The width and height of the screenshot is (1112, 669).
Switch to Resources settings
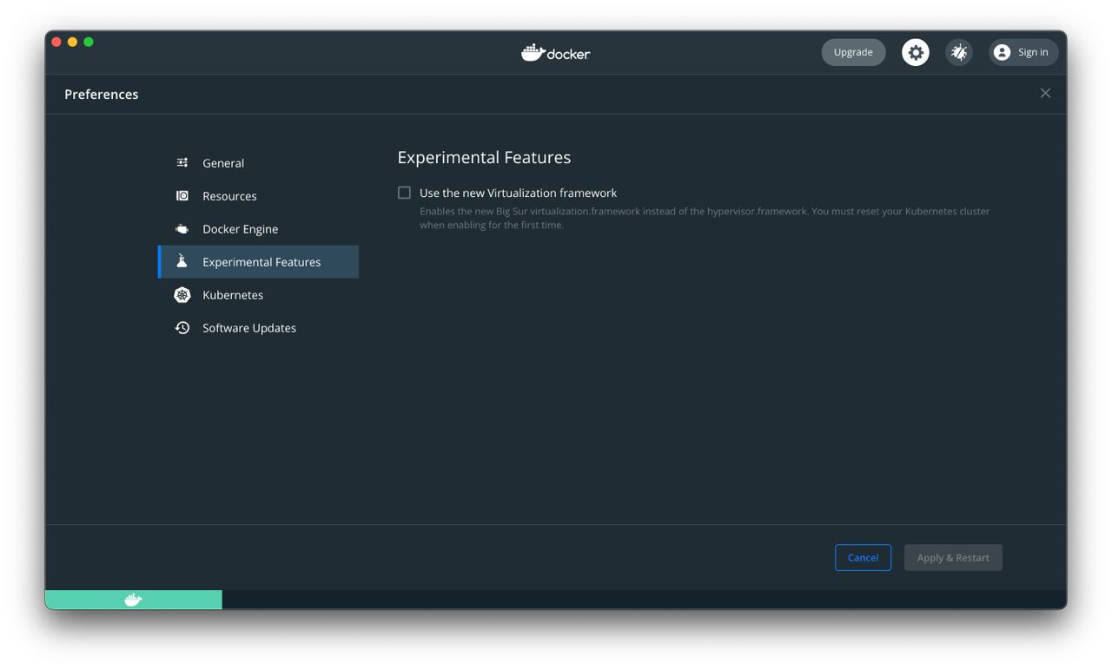coord(229,196)
